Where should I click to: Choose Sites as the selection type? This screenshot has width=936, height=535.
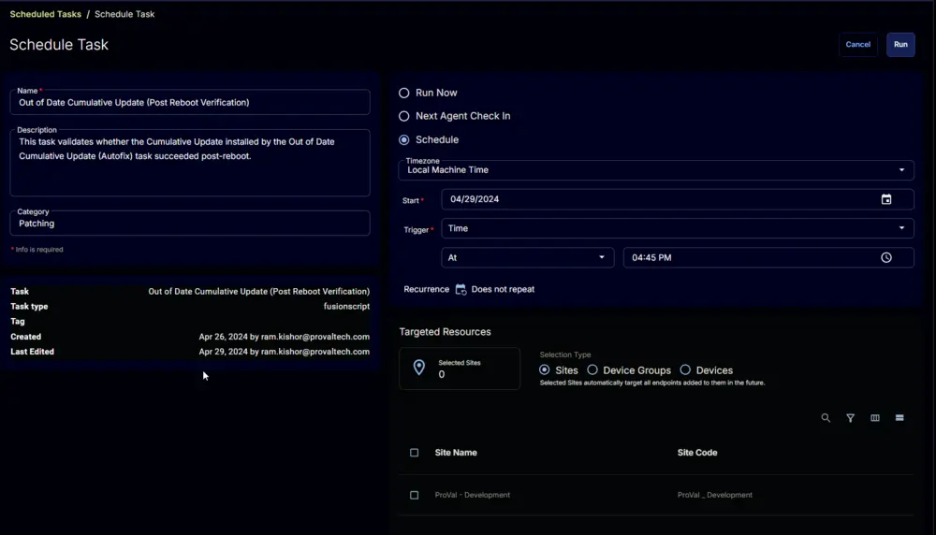[x=544, y=369]
